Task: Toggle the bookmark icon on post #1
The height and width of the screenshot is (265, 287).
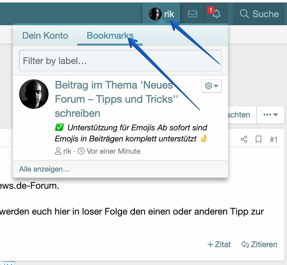Action: click(x=258, y=140)
